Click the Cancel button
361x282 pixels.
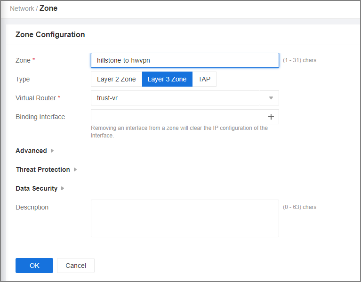(76, 266)
